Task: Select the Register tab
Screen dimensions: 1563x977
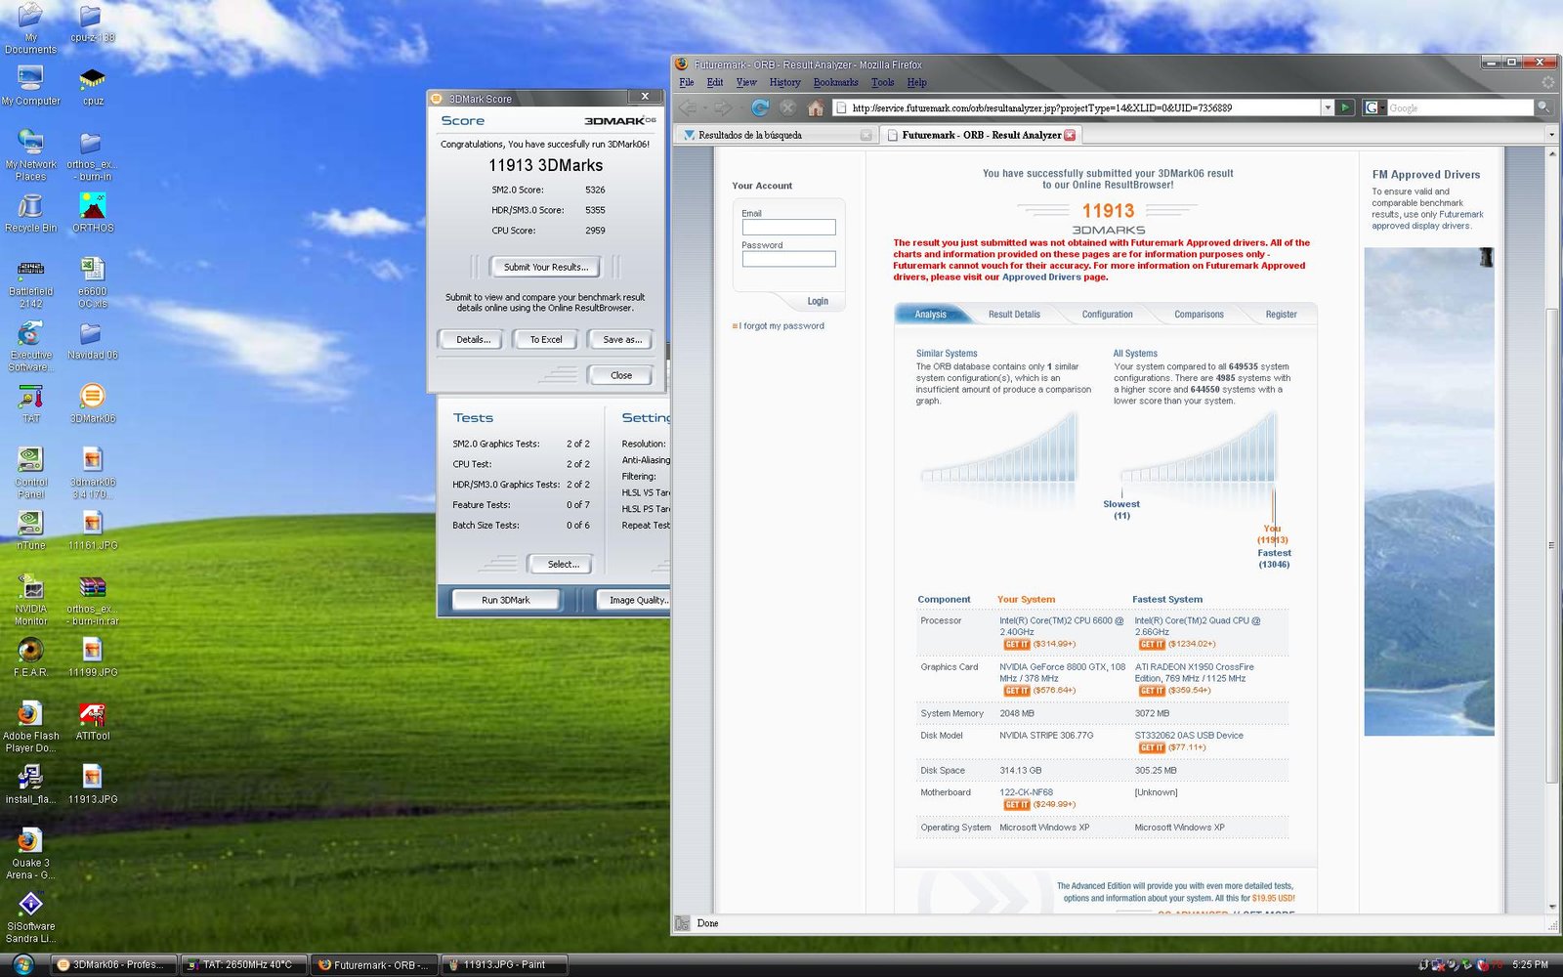Action: (1281, 315)
